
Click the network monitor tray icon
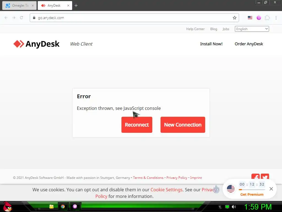coord(227,207)
